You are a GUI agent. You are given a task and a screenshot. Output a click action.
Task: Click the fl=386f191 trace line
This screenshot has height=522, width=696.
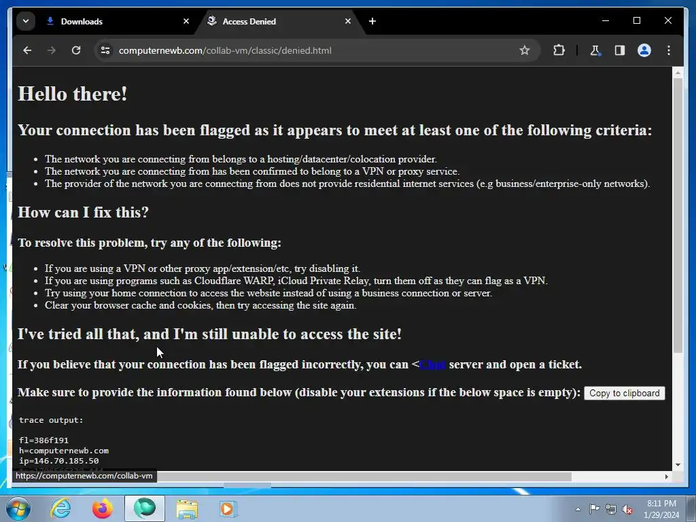[43, 440]
